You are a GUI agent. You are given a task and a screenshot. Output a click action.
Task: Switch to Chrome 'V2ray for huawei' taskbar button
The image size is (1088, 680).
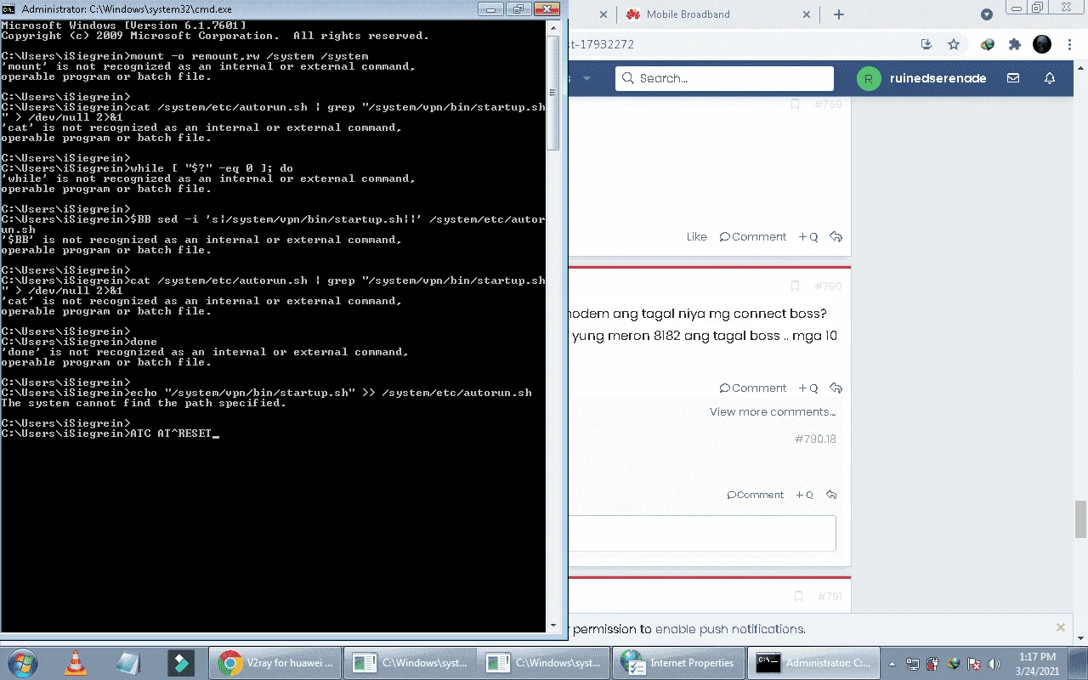tap(275, 662)
